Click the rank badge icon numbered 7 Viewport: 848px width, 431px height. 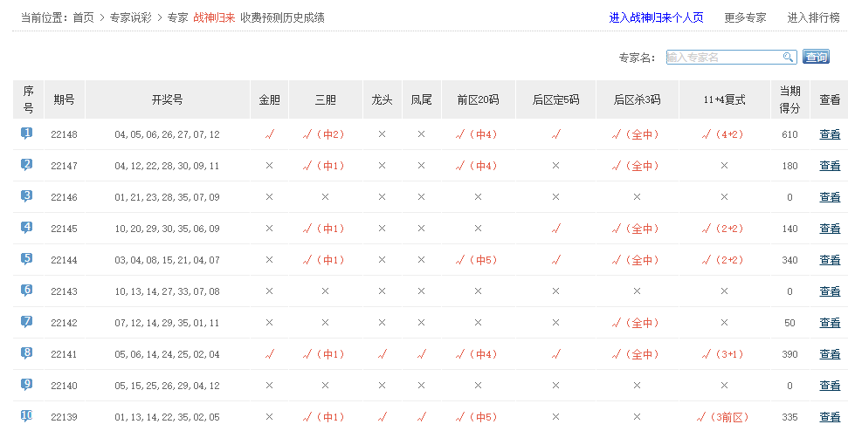click(x=27, y=322)
